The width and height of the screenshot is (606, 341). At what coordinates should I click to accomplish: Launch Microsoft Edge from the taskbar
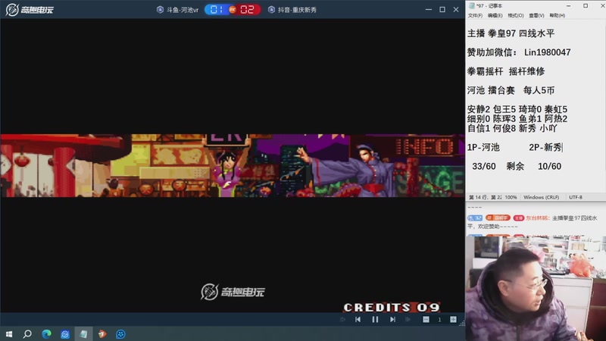tap(46, 333)
